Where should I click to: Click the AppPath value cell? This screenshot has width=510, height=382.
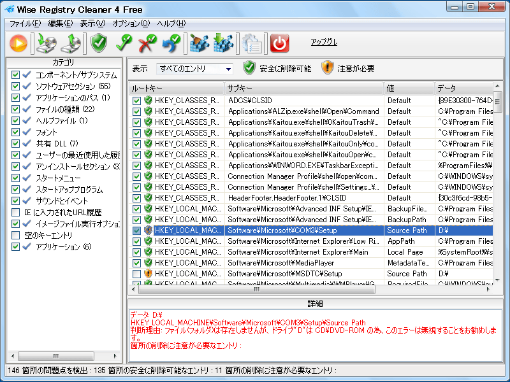[x=409, y=241]
